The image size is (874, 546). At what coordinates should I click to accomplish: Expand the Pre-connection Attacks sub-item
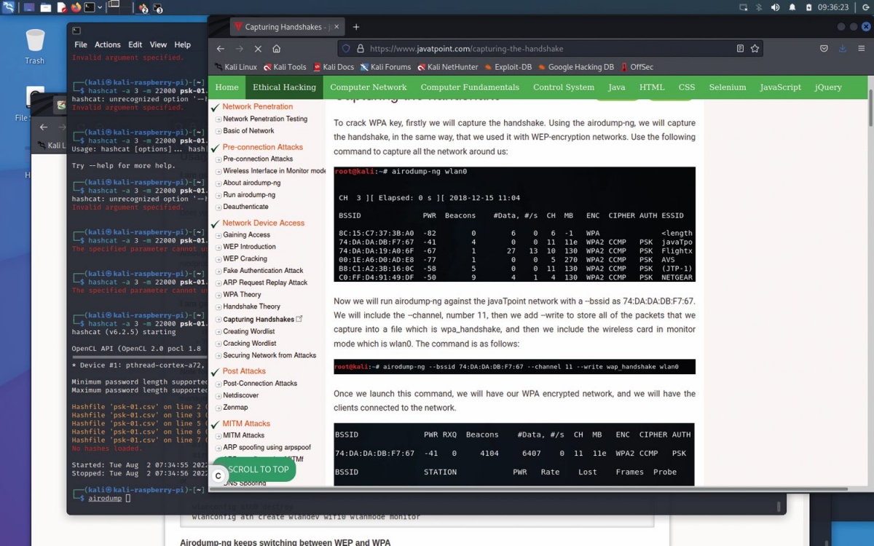coord(258,159)
